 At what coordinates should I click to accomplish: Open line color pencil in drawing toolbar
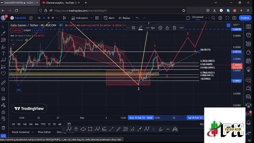coord(140,28)
